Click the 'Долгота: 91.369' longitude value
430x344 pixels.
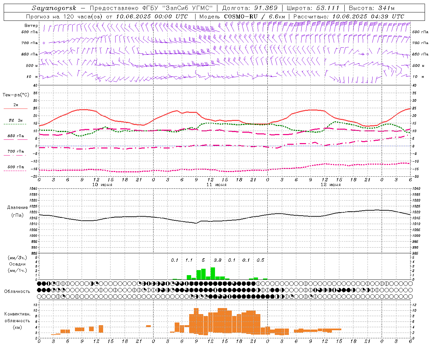(x=250, y=8)
